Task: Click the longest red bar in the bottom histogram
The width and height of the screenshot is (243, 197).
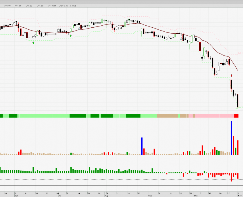Action: click(x=231, y=177)
